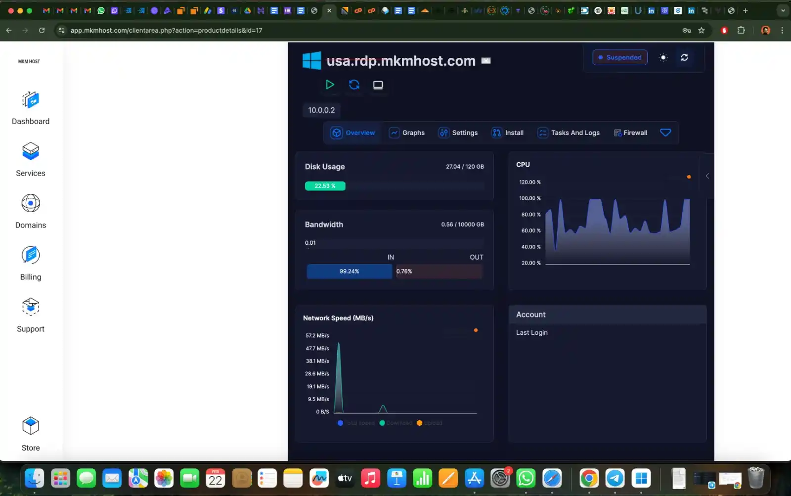Open the VNC console monitor icon
This screenshot has height=496, width=791.
[x=378, y=85]
